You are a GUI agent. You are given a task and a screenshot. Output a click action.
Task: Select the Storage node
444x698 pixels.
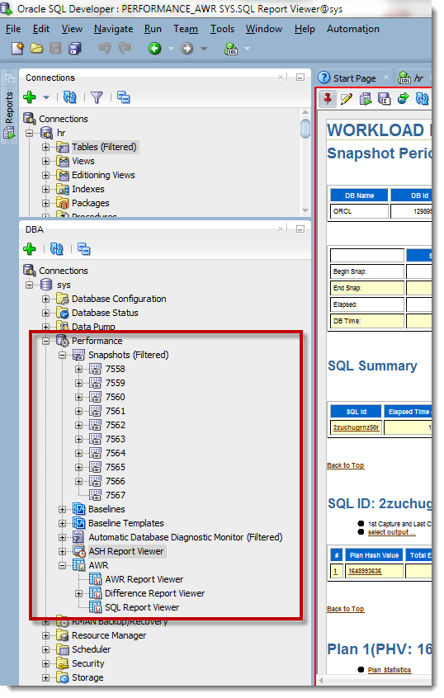tap(87, 677)
